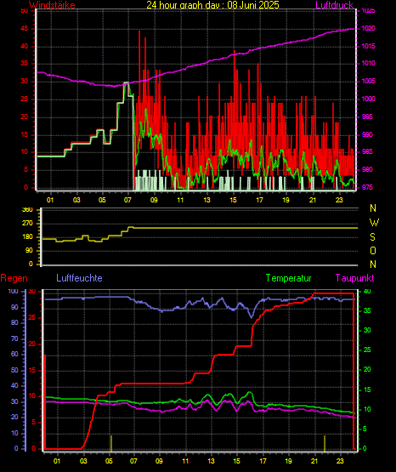The image size is (396, 472).
Task: Click hour 17 label under rain chart
Action: pyautogui.click(x=263, y=461)
